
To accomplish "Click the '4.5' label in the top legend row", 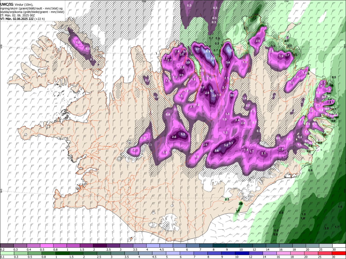I will [162, 250].
